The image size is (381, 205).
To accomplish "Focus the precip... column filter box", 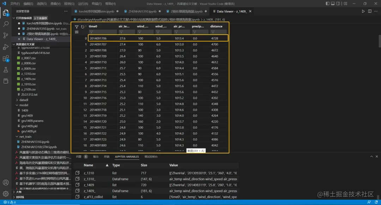I will pos(200,32).
